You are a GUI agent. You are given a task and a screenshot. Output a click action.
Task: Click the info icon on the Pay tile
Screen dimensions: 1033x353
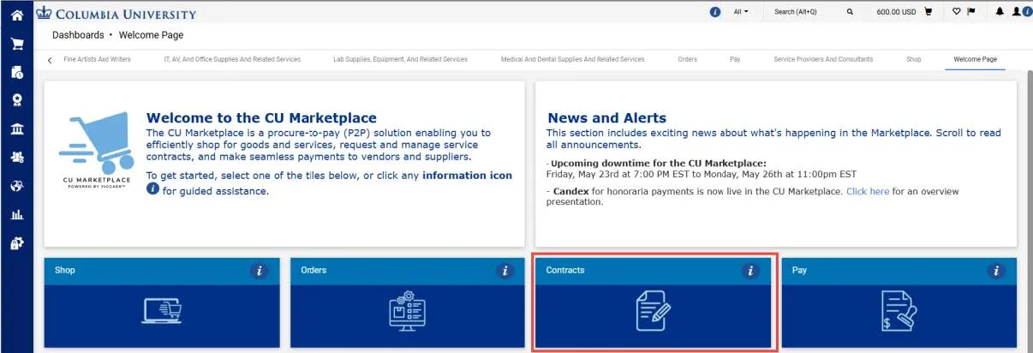[995, 271]
